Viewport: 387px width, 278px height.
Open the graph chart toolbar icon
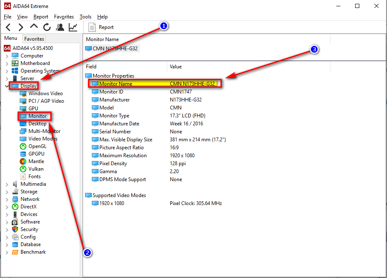[73, 27]
